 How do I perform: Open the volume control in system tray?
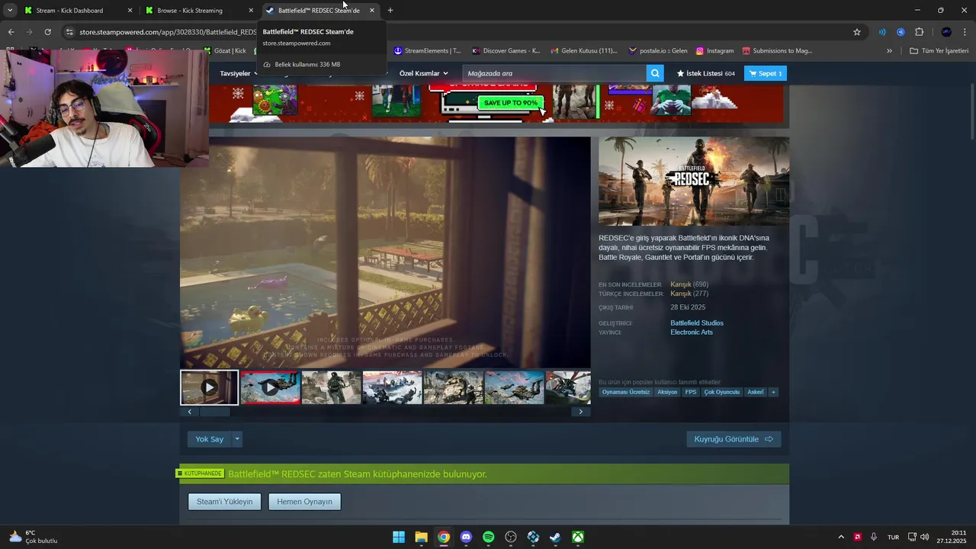(x=925, y=537)
